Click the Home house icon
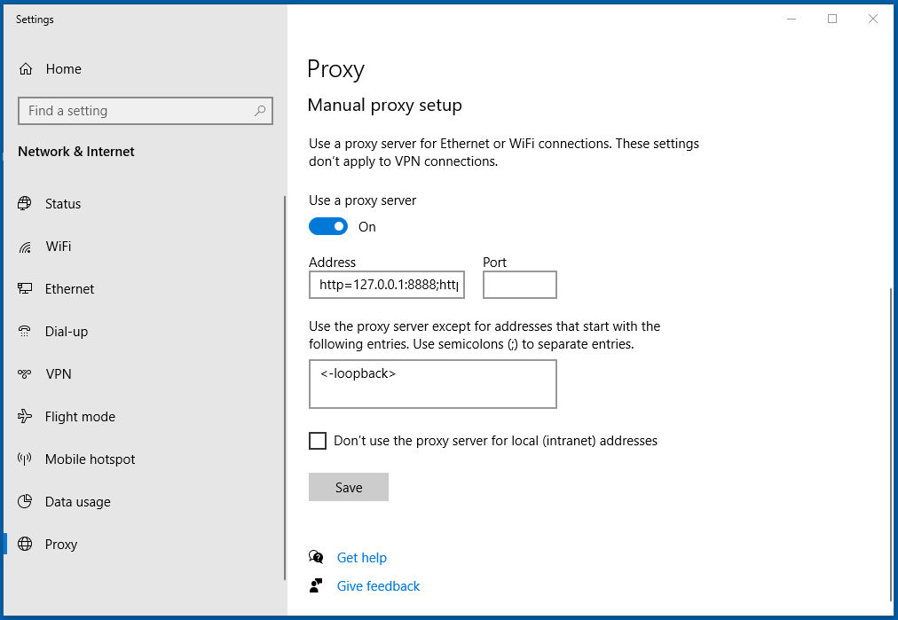 pyautogui.click(x=26, y=69)
